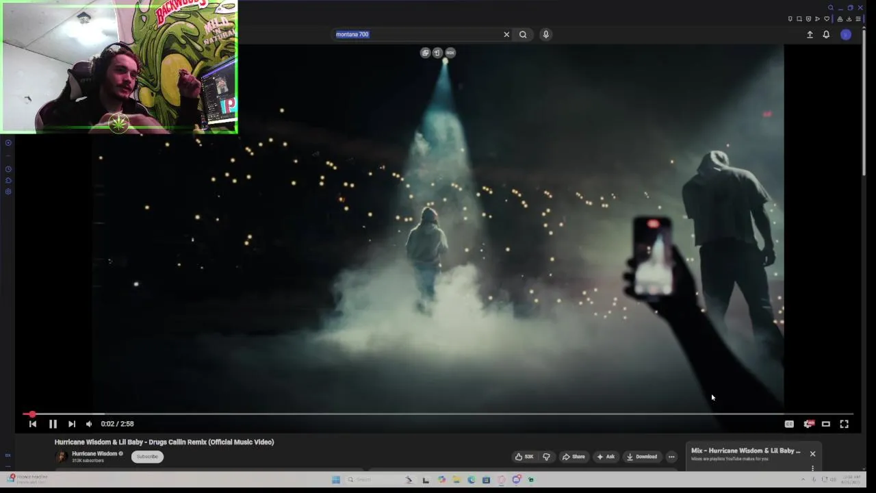Open Microsoft Edge from the taskbar
The width and height of the screenshot is (876, 493).
coord(472,480)
